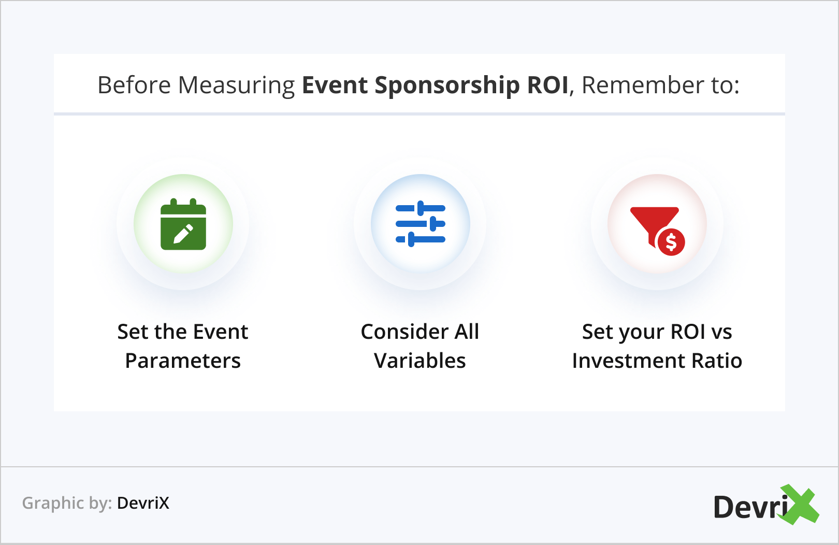Click the word "Parameters"
The height and width of the screenshot is (545, 839).
click(183, 361)
